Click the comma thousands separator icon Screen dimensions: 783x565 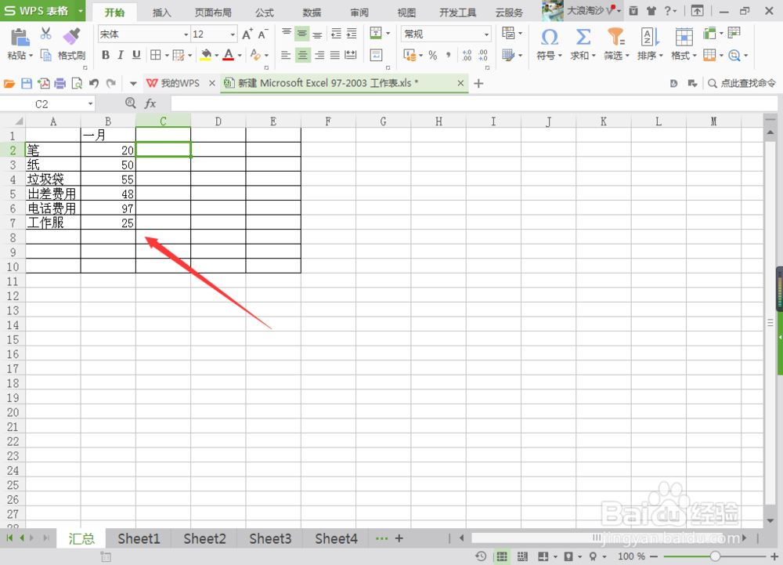coord(449,55)
